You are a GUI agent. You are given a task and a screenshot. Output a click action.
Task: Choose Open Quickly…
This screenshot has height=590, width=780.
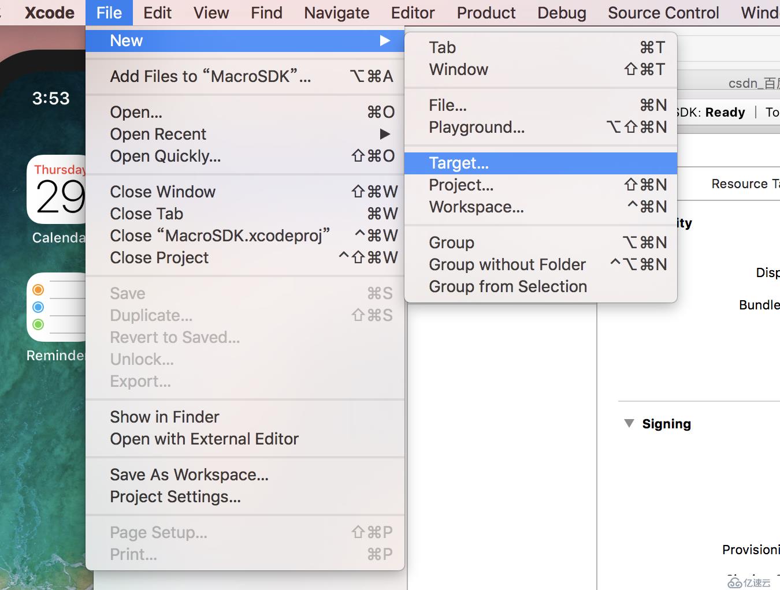pos(245,156)
